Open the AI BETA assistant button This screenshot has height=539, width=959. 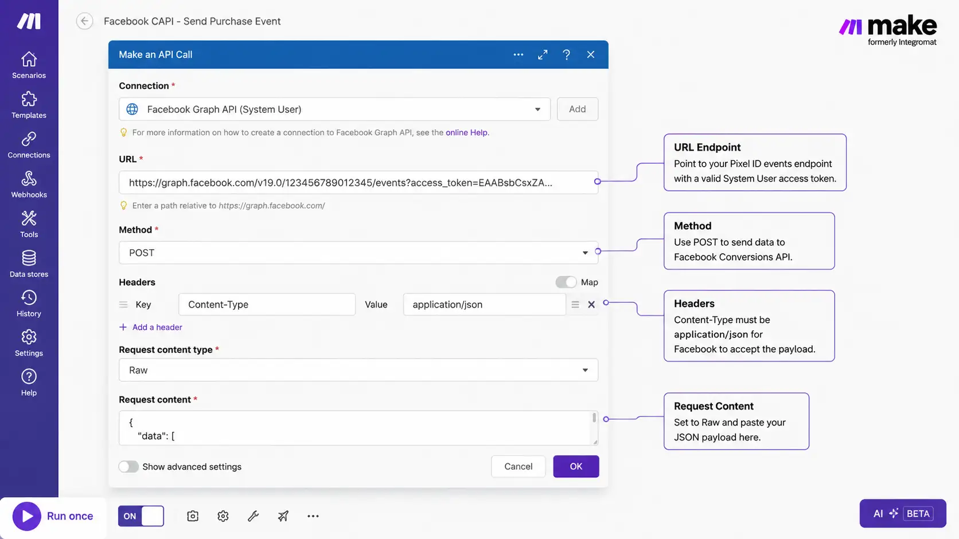tap(903, 513)
